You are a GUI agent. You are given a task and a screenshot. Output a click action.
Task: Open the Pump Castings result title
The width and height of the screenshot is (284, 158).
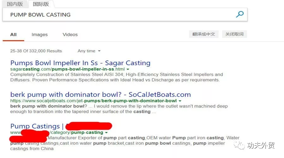[35, 126]
